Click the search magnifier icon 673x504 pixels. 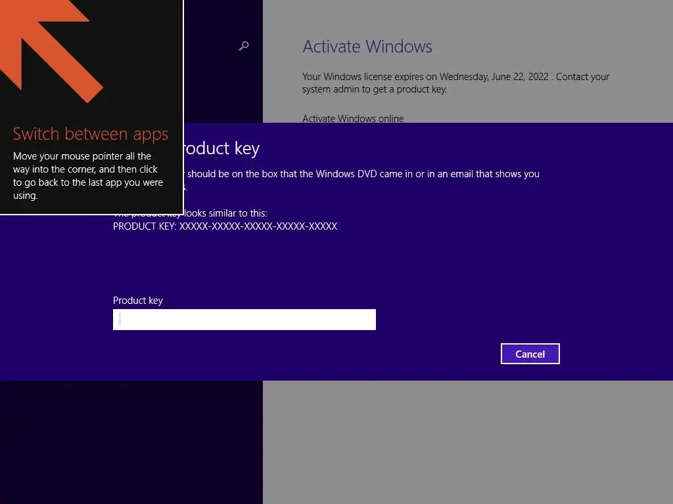(244, 46)
